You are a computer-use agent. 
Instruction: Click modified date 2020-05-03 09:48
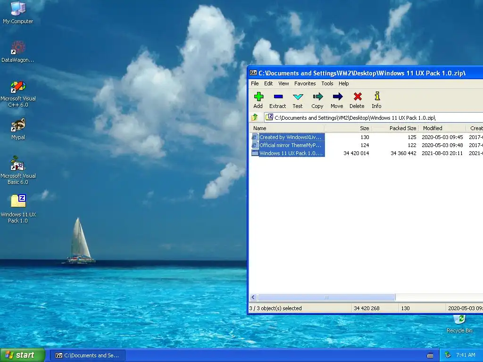point(442,145)
